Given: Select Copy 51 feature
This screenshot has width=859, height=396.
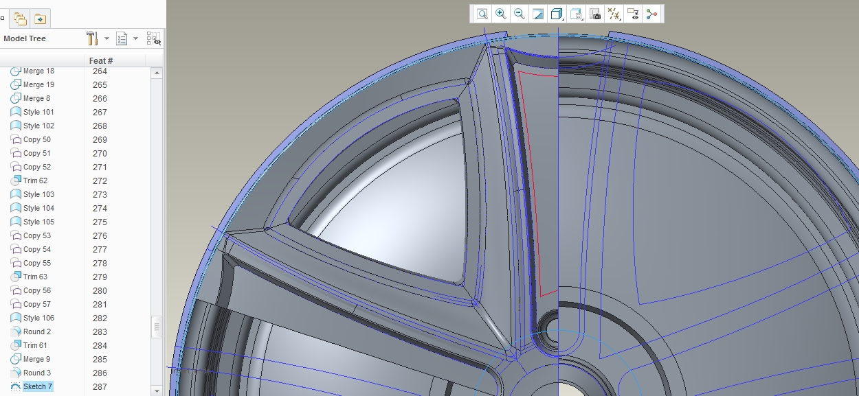Looking at the screenshot, I should click(x=37, y=153).
